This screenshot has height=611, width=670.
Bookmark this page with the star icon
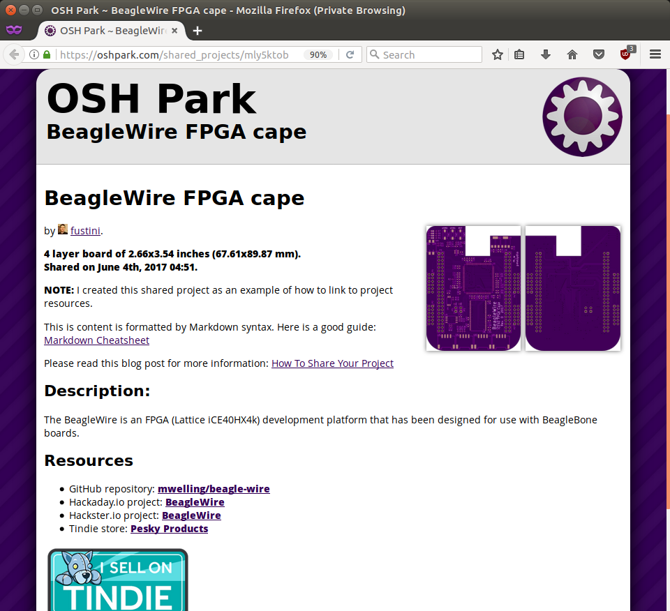[x=498, y=54]
